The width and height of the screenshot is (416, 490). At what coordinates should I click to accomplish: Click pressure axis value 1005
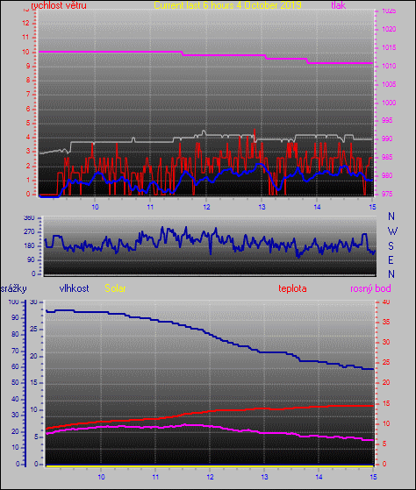point(389,84)
